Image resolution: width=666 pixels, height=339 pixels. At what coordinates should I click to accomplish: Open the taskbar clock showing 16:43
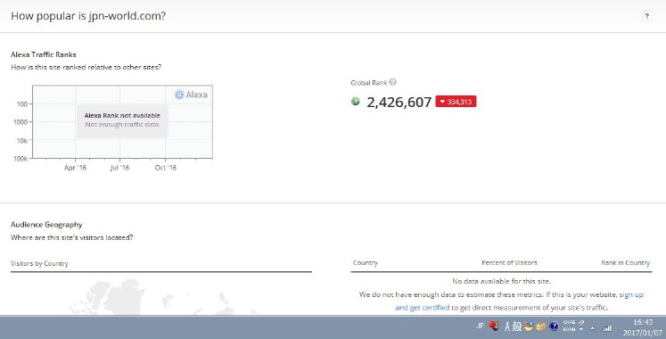(x=643, y=328)
